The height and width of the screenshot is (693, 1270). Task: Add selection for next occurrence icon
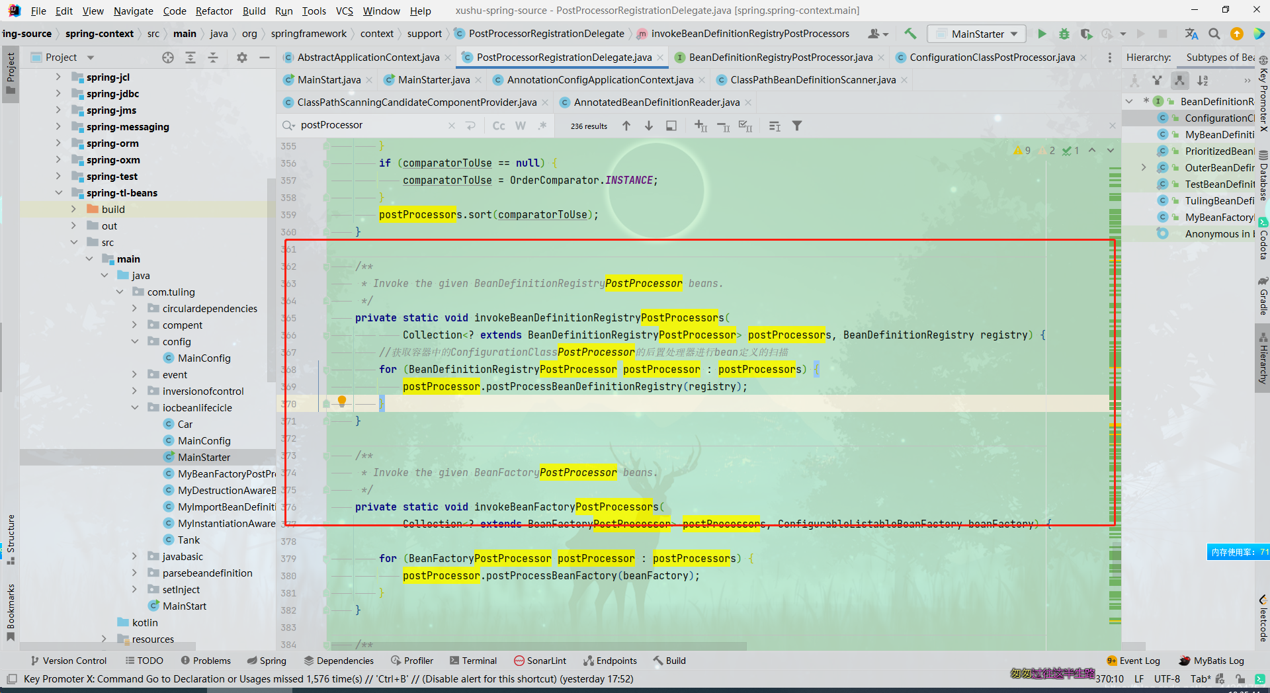701,126
